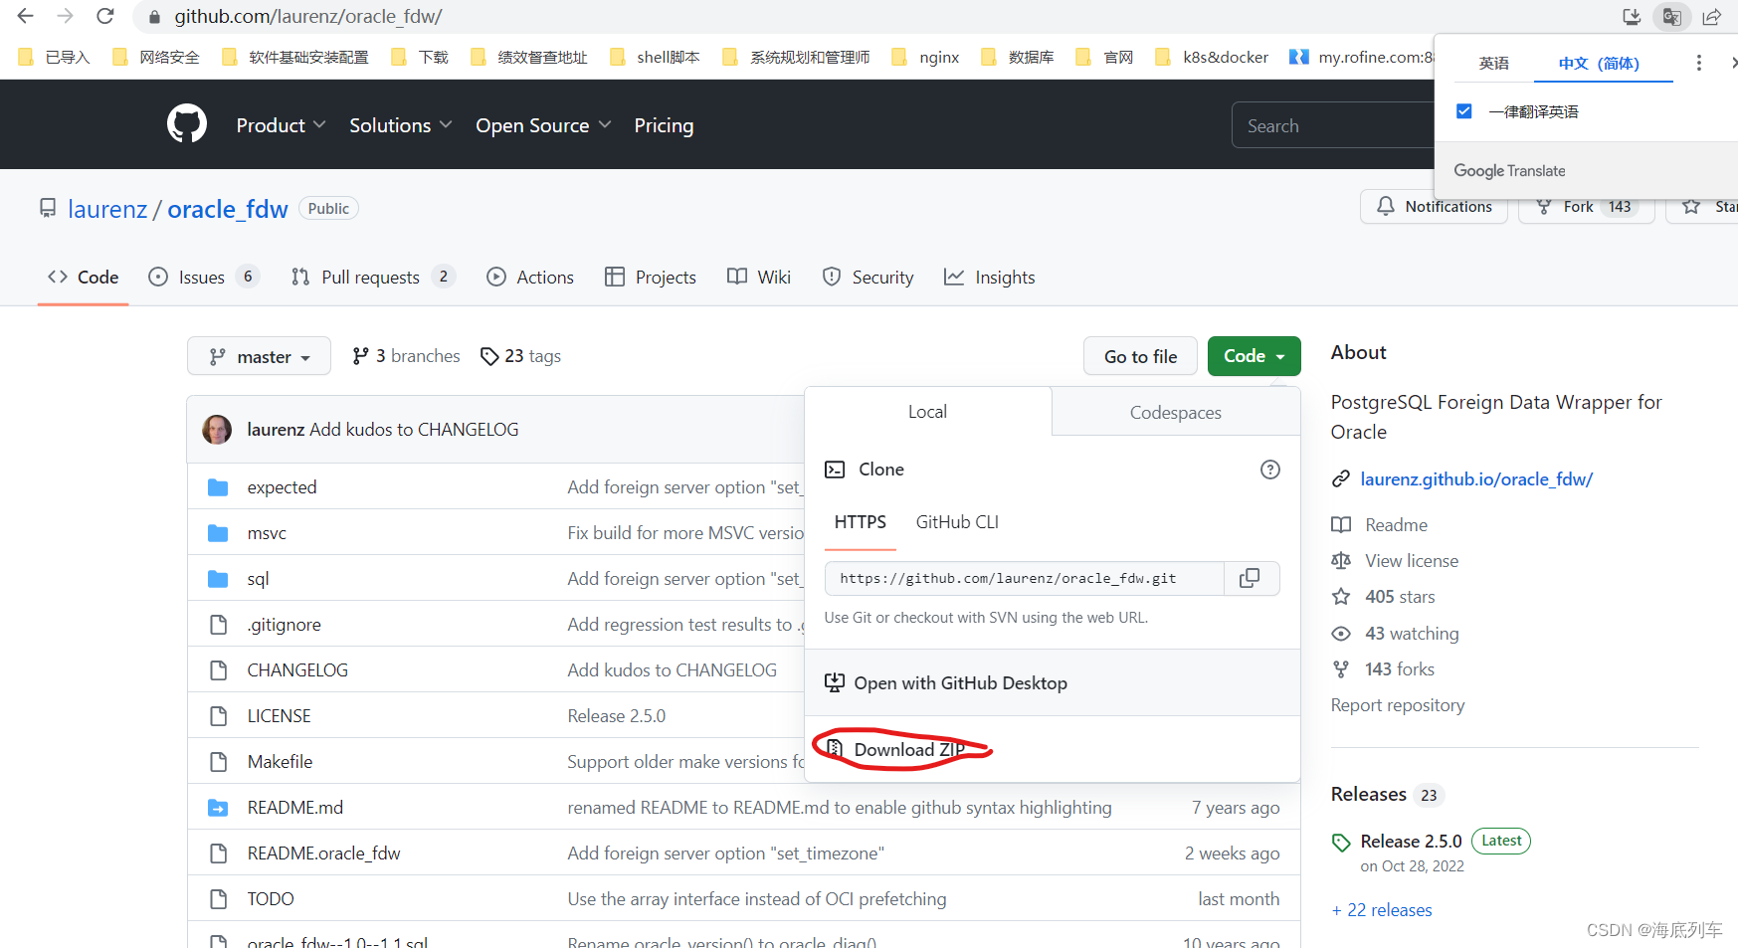The width and height of the screenshot is (1738, 948).
Task: Open the k8s&docker bookmark folder
Action: pyautogui.click(x=1212, y=57)
